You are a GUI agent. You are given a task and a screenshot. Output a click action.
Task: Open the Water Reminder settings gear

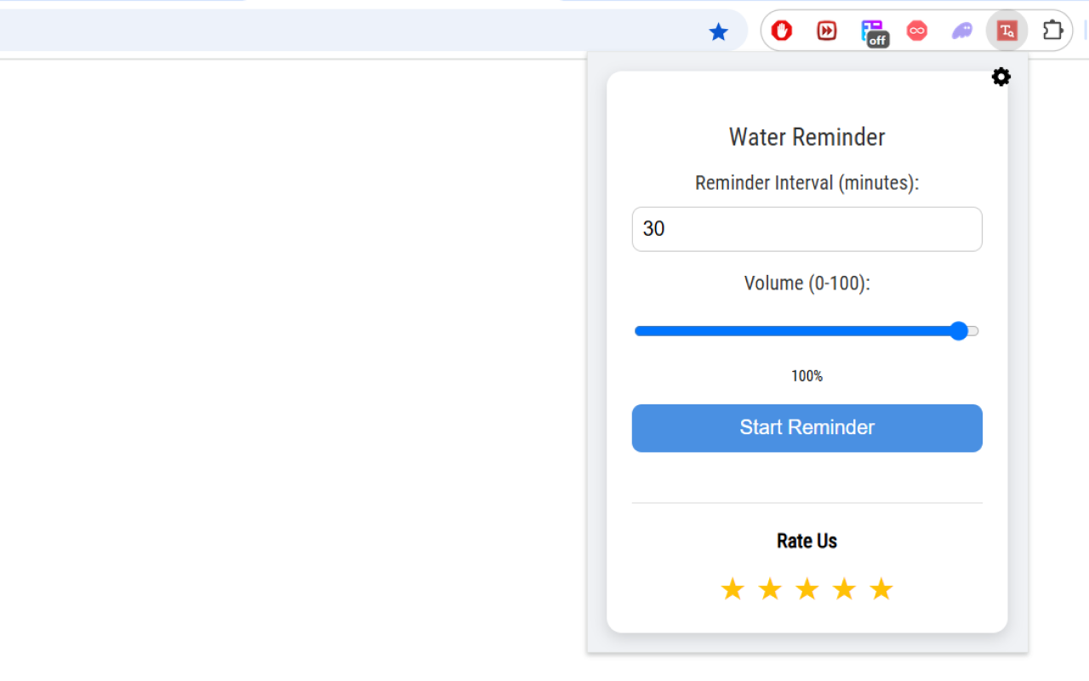(x=1001, y=77)
